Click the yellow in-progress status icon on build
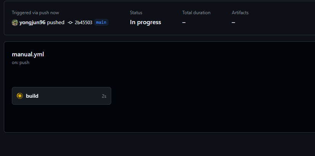The height and width of the screenshot is (156, 315). pyautogui.click(x=20, y=96)
